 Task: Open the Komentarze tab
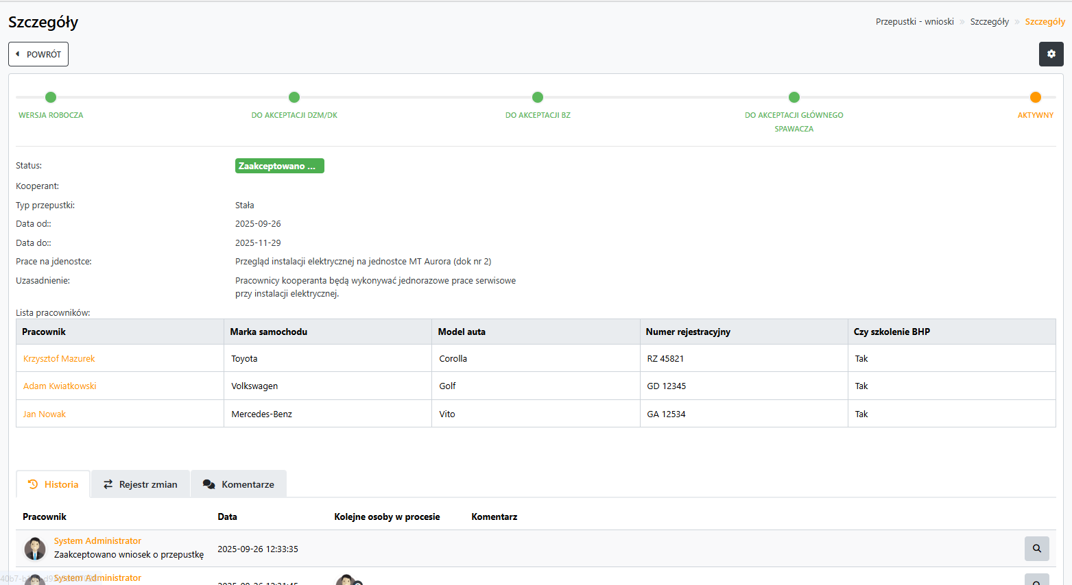coord(239,484)
